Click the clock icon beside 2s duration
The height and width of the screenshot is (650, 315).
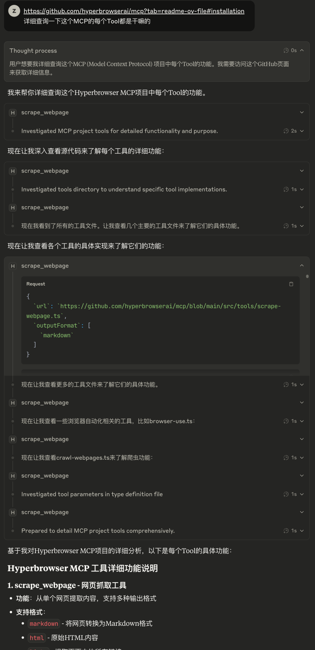pos(286,131)
